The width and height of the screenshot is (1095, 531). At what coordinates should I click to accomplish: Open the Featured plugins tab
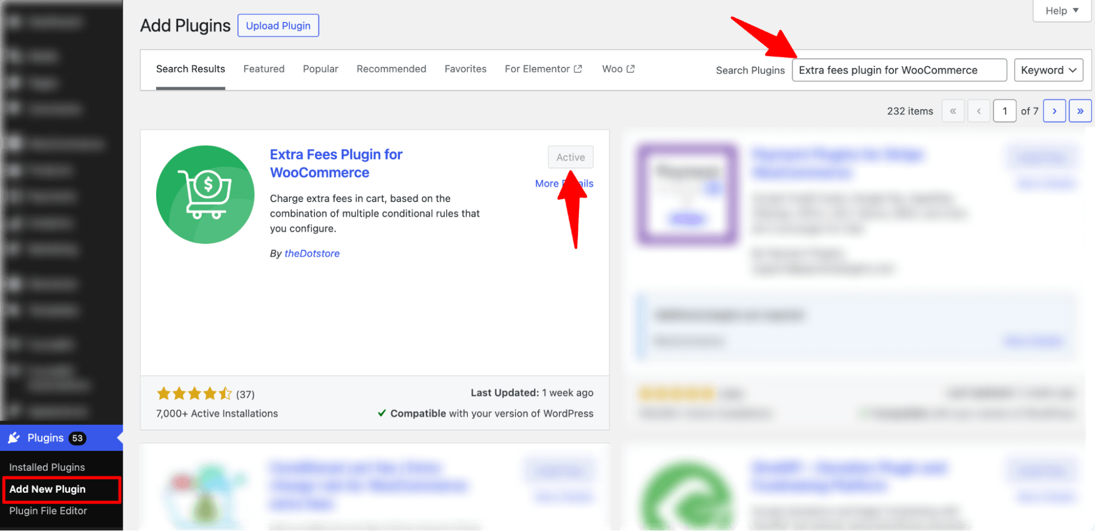point(264,69)
